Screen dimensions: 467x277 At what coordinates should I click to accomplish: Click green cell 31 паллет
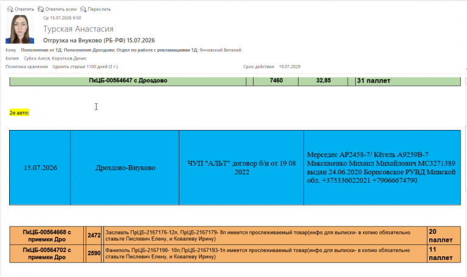[x=408, y=81]
